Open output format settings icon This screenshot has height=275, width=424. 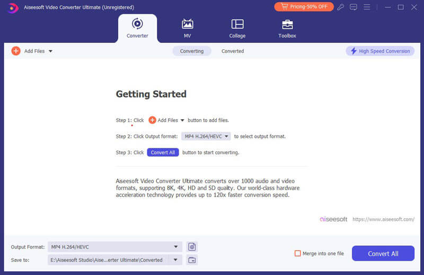pos(192,246)
